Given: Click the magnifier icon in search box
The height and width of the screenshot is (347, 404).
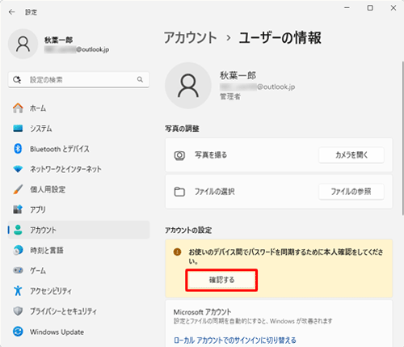Looking at the screenshot, I should click(x=140, y=79).
